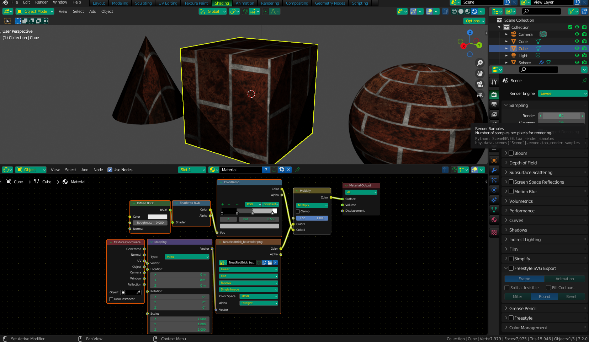Switch to the Geometry Nodes workspace tab

[330, 3]
